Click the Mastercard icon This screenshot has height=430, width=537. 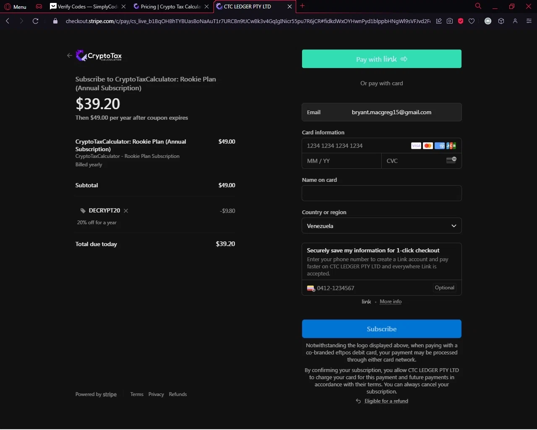coord(428,146)
